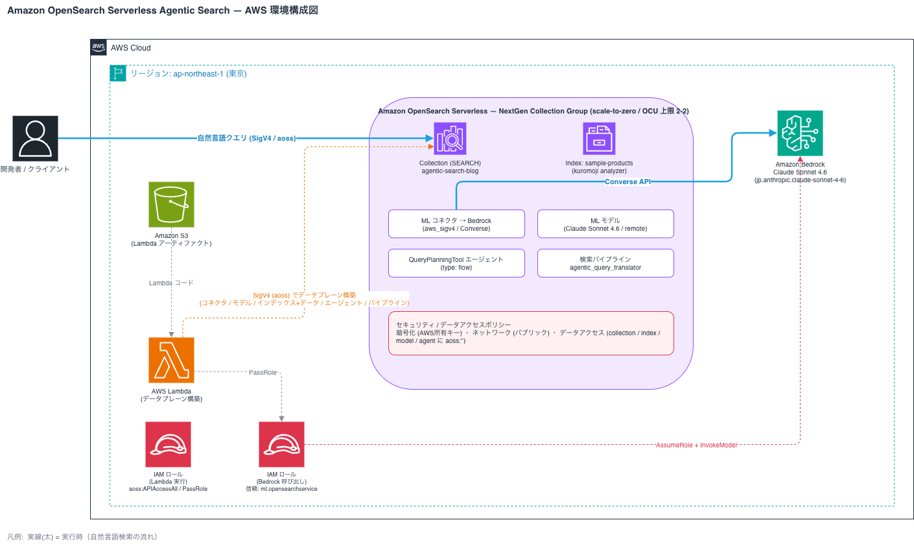Click the Bedrock invocation IAM role icon
This screenshot has height=544, width=914.
(281, 444)
